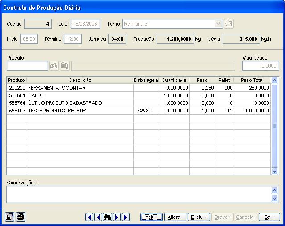Viewport: 285px width, 226px height.
Task: Expand the Turno dropdown arrow
Action: coord(218,24)
